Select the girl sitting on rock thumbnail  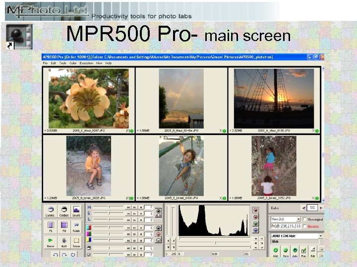tap(89, 166)
